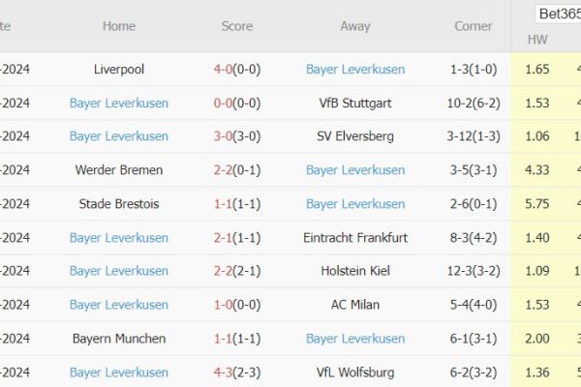Click the Home column header
581x387 pixels.
click(119, 26)
